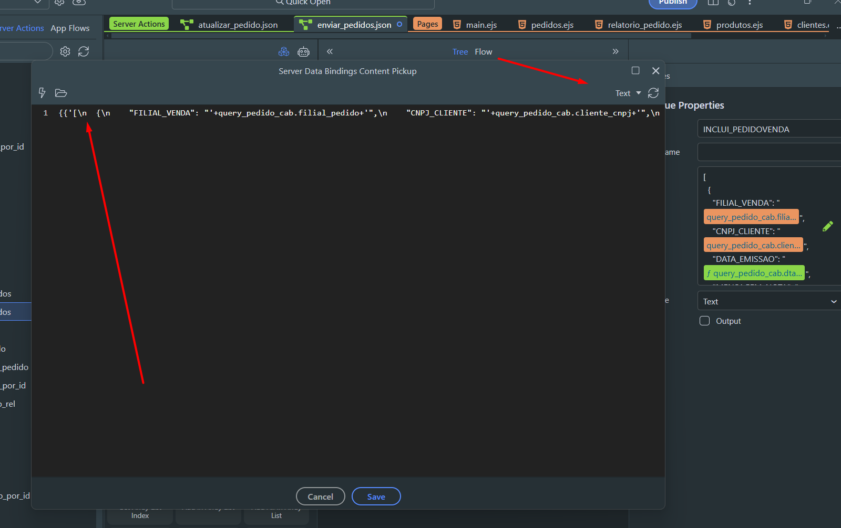Open the Text mode dropdown in dialog

click(628, 93)
